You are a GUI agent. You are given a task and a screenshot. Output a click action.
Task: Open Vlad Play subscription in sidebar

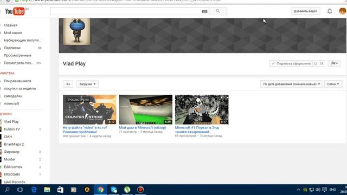[x=11, y=121]
